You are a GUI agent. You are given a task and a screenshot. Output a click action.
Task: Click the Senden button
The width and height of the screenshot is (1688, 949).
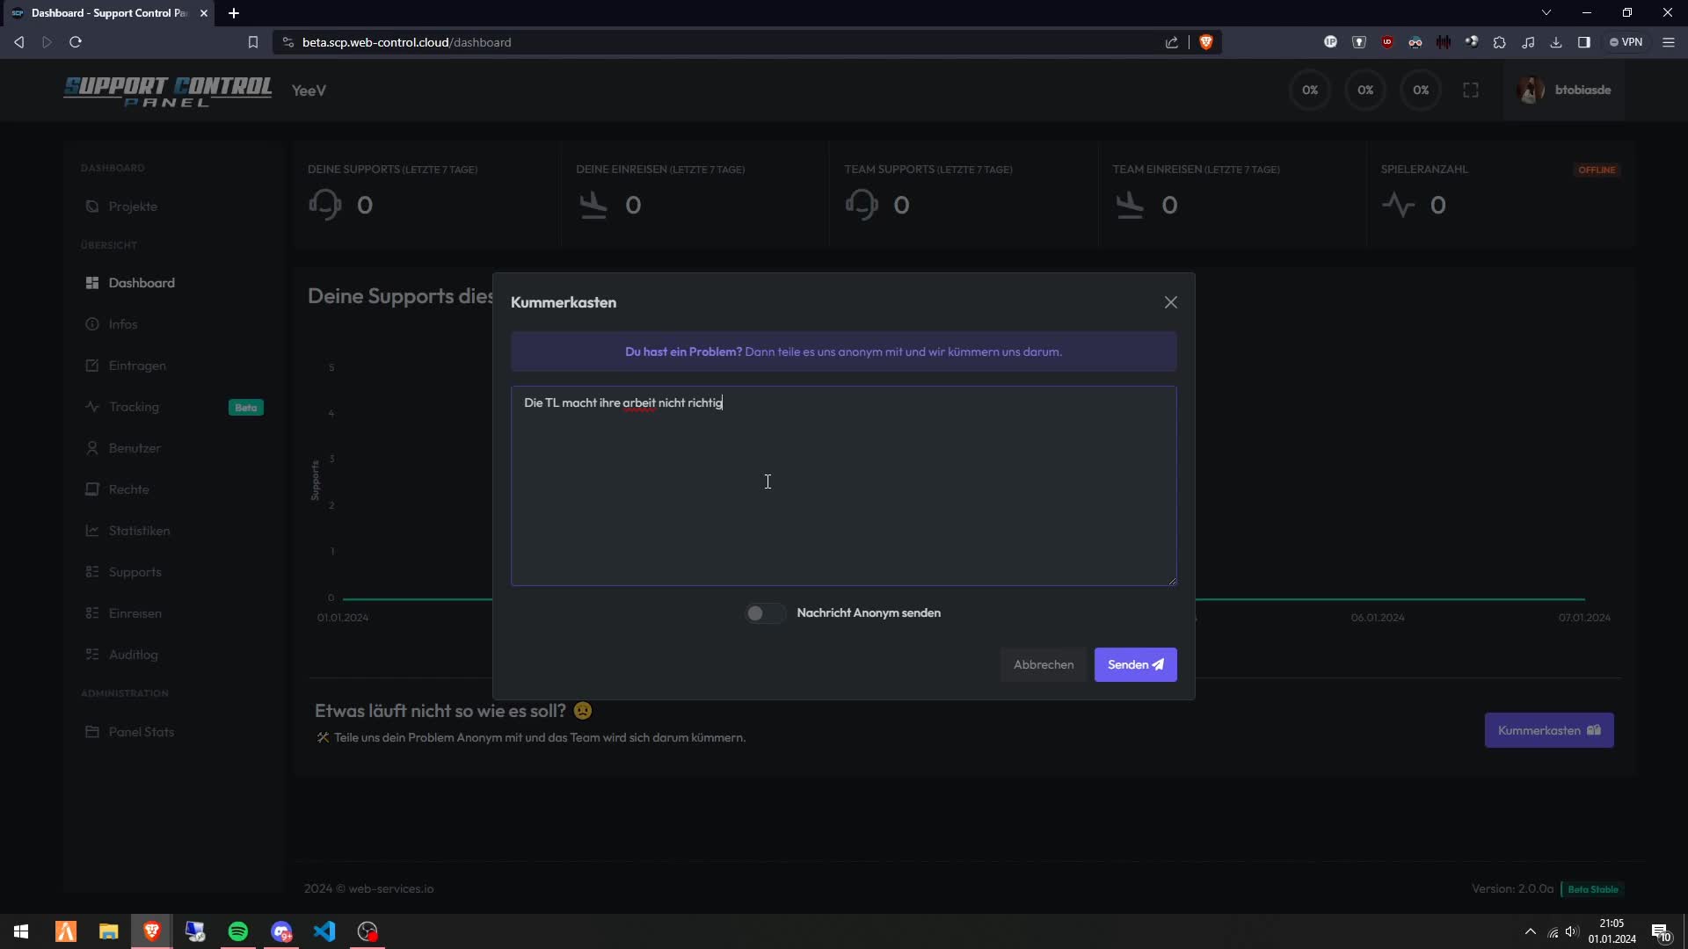pos(1135,664)
